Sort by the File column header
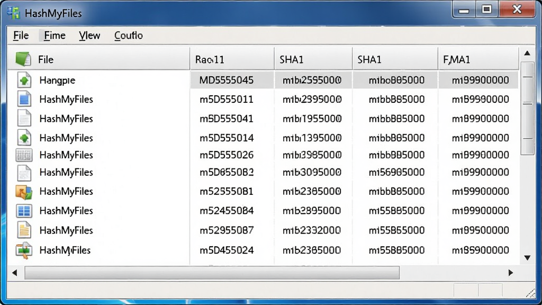The height and width of the screenshot is (305, 542). [x=98, y=59]
